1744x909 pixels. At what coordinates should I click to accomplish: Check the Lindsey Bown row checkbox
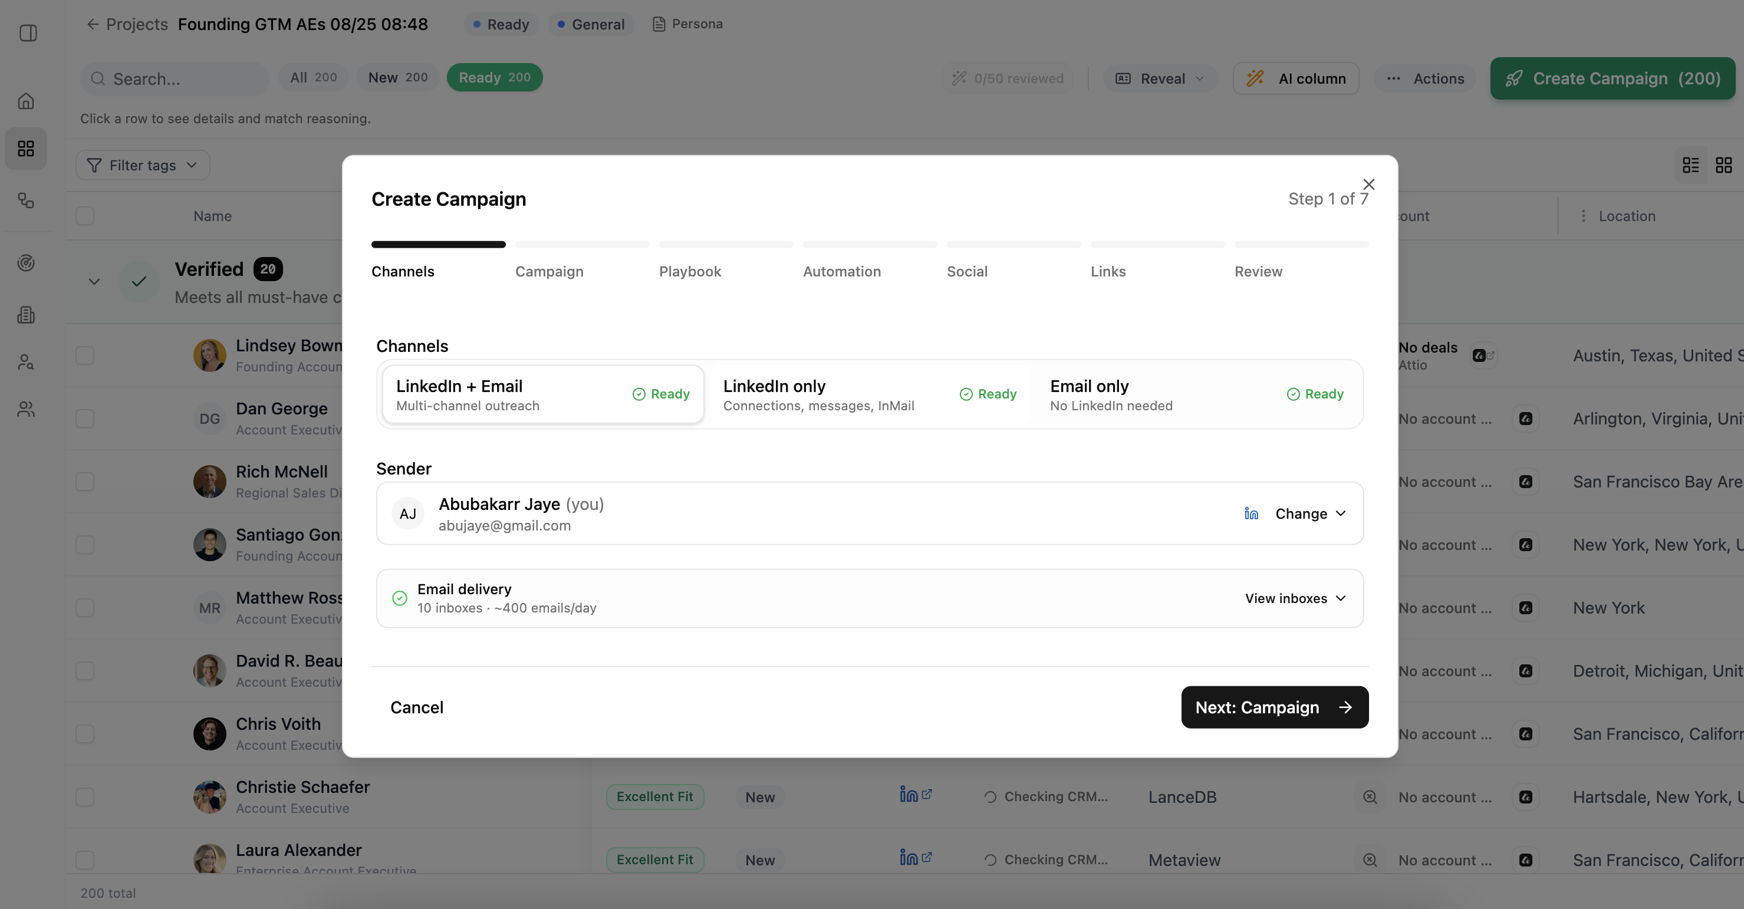85,355
